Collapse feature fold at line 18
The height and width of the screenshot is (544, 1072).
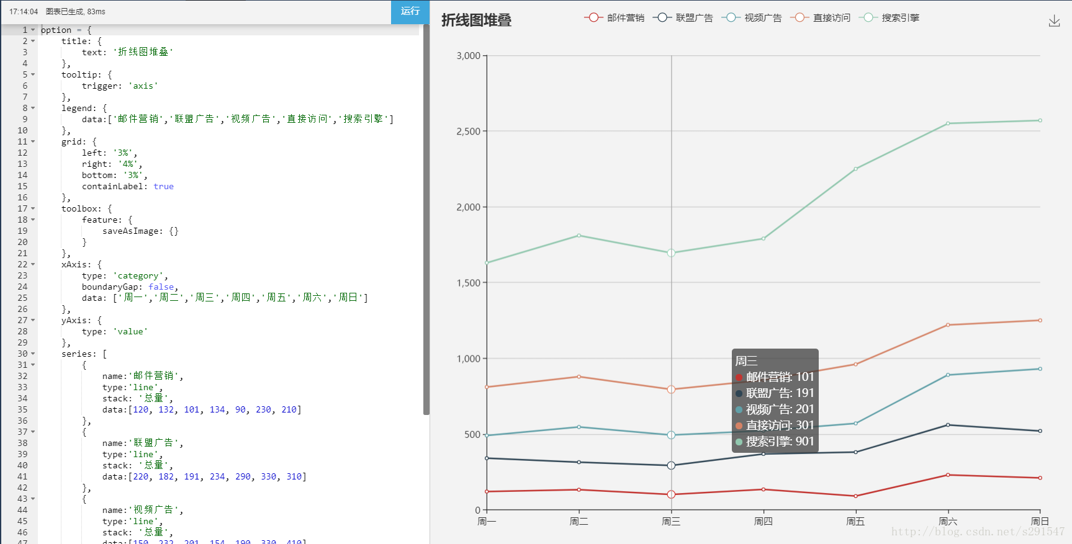pyautogui.click(x=33, y=220)
